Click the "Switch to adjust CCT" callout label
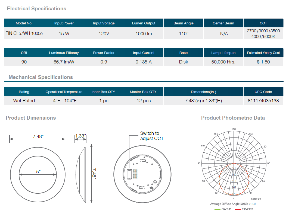This screenshot has width=289, height=211. [152, 136]
